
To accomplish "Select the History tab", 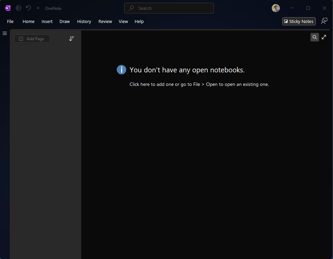I will click(84, 21).
